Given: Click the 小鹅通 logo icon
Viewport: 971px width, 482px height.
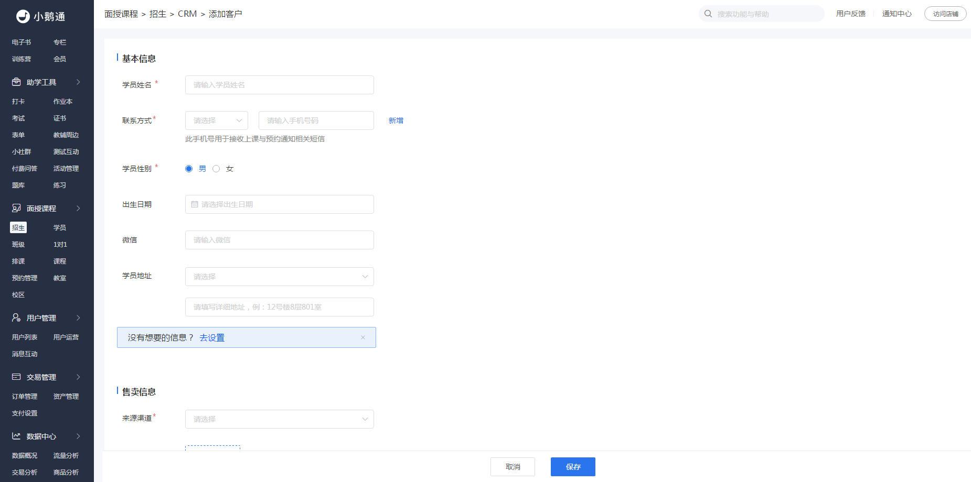Looking at the screenshot, I should pyautogui.click(x=23, y=16).
